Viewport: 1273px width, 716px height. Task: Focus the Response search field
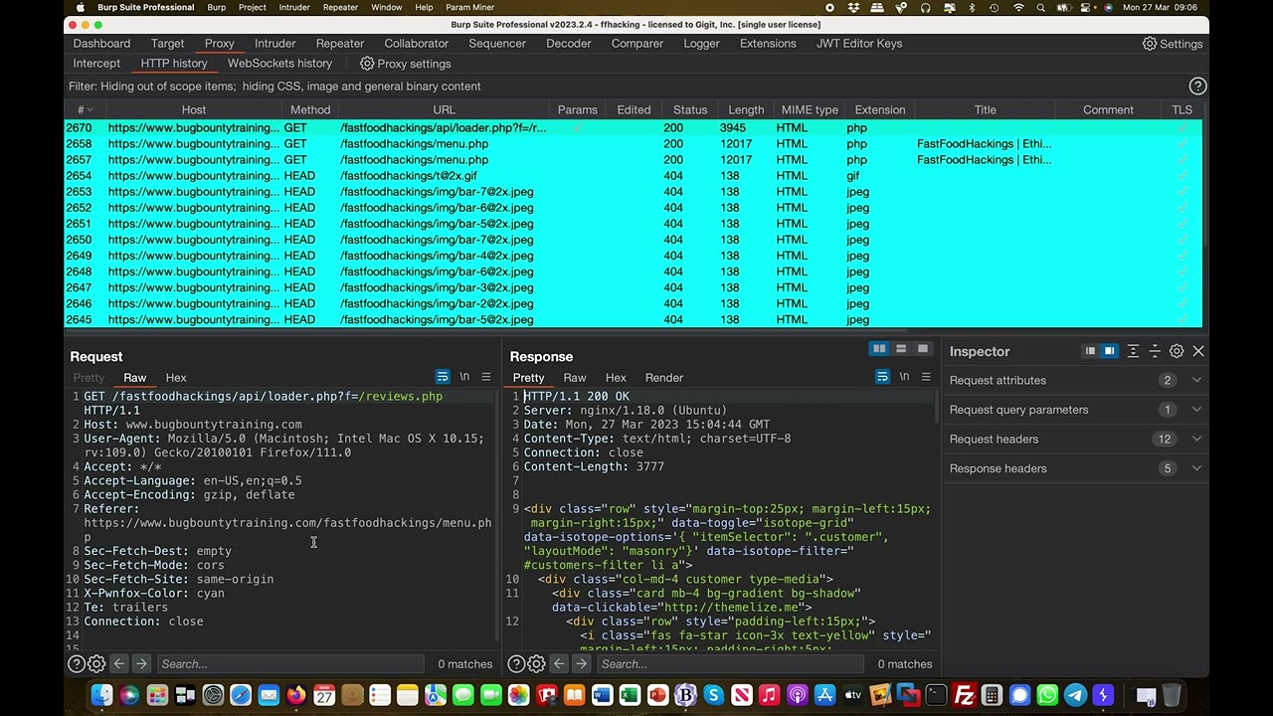tap(732, 664)
